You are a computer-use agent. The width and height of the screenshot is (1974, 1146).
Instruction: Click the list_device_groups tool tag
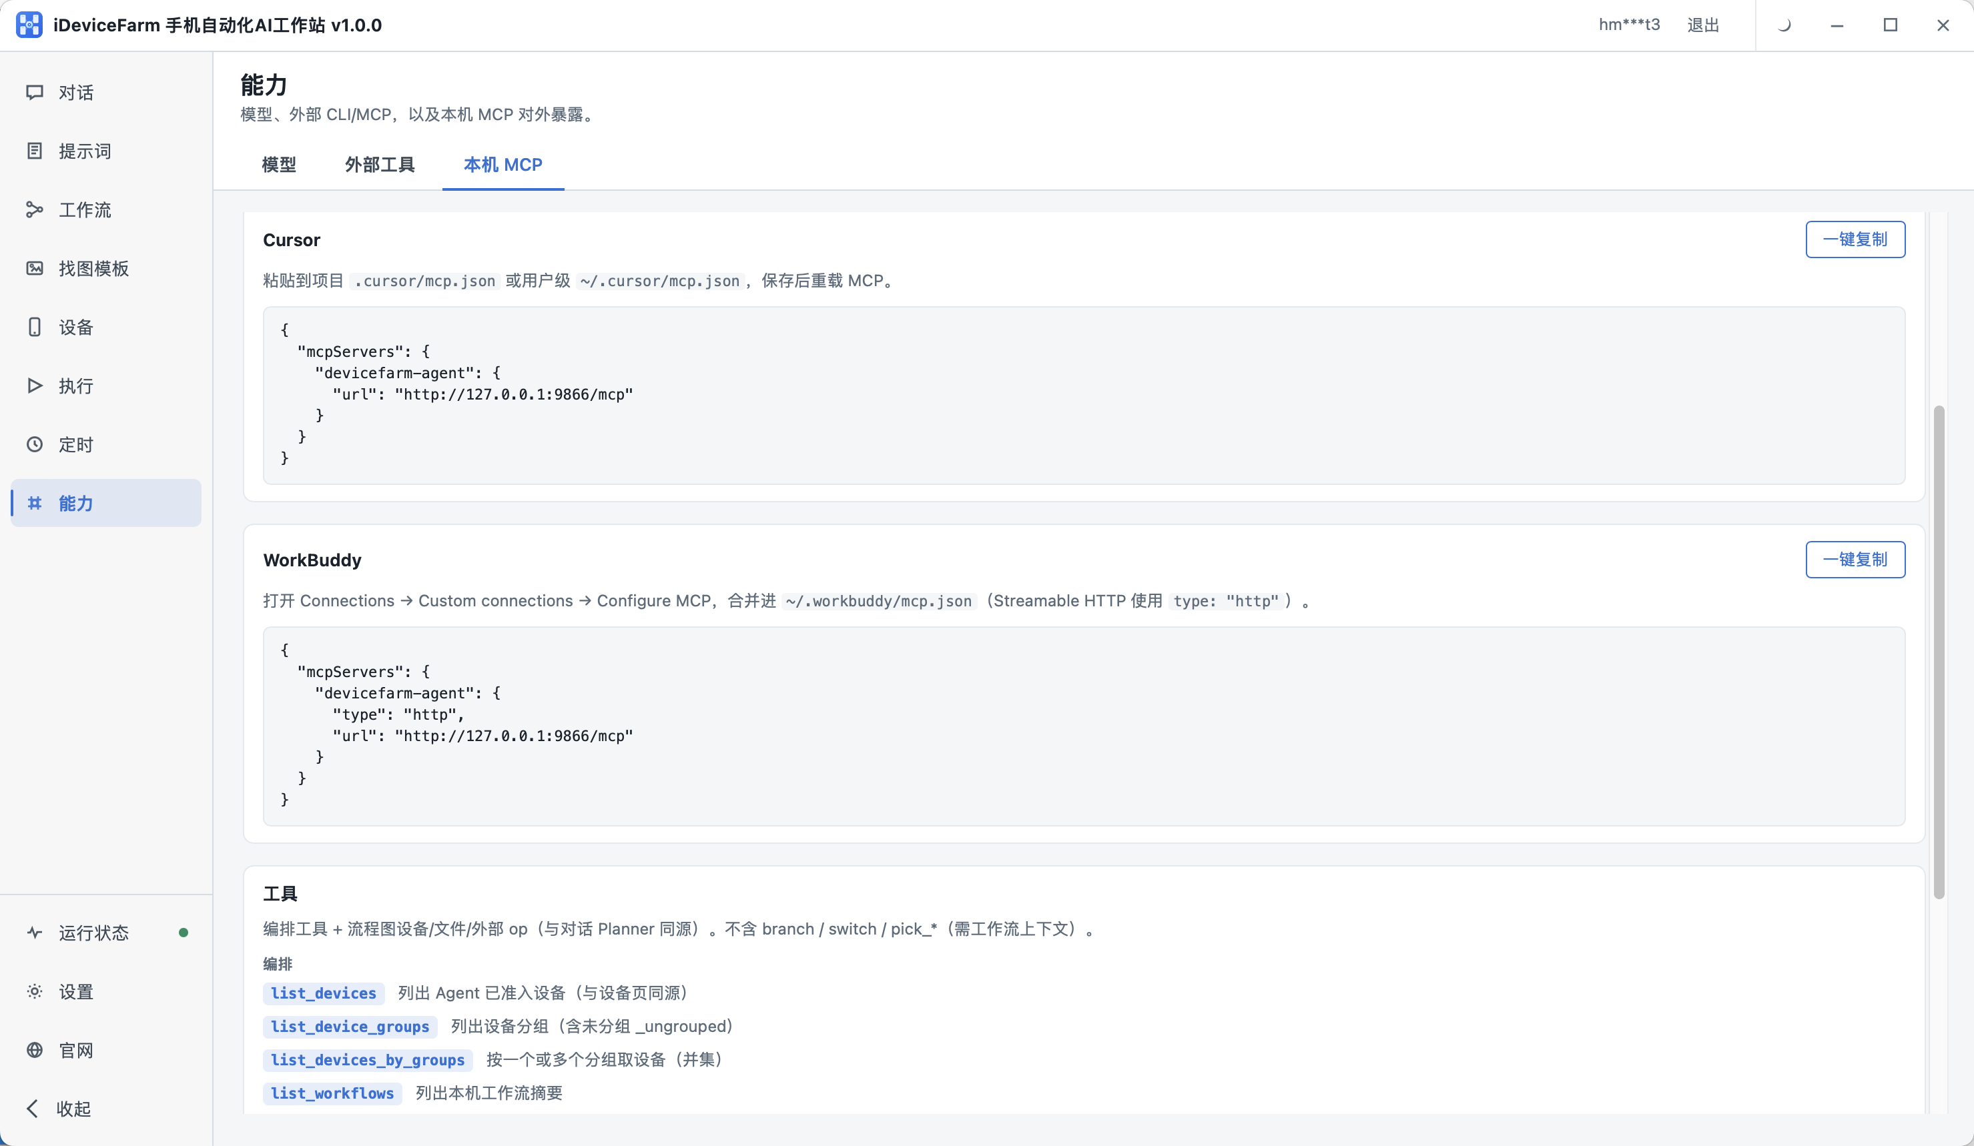350,1026
